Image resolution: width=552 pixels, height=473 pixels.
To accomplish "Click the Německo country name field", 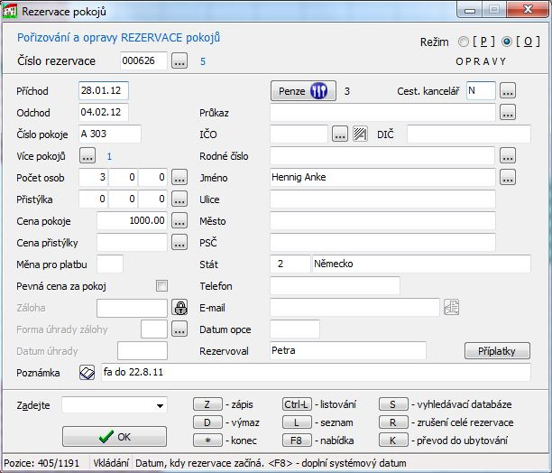I will pos(421,264).
